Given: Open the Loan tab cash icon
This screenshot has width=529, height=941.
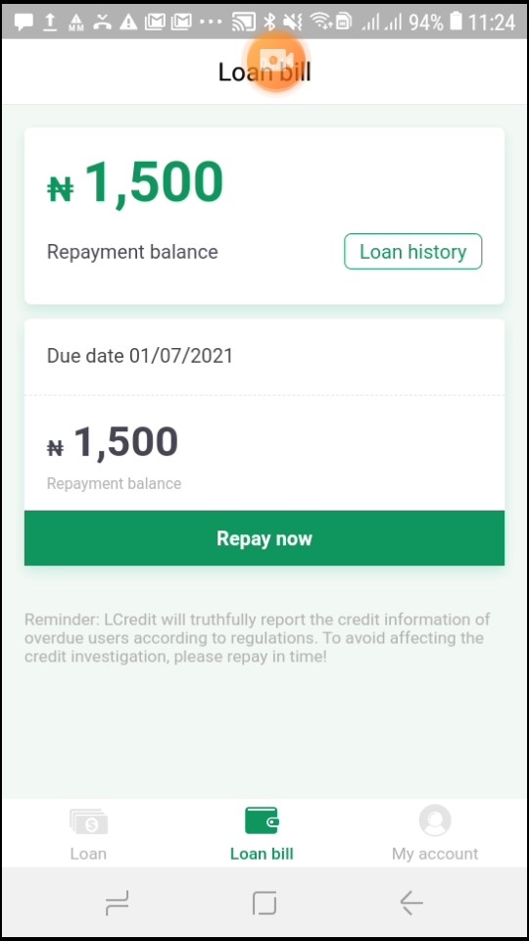Looking at the screenshot, I should point(88,821).
